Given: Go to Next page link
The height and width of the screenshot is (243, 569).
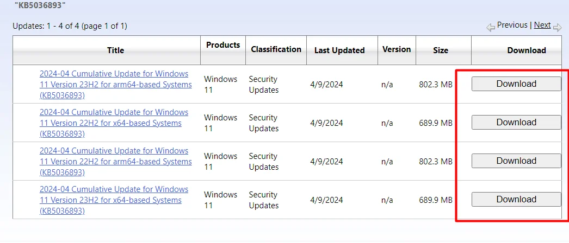Looking at the screenshot, I should [x=542, y=25].
